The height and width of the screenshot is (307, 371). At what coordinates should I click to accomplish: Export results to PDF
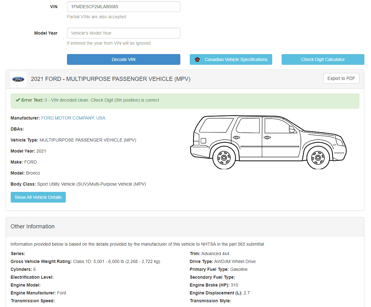pyautogui.click(x=341, y=78)
